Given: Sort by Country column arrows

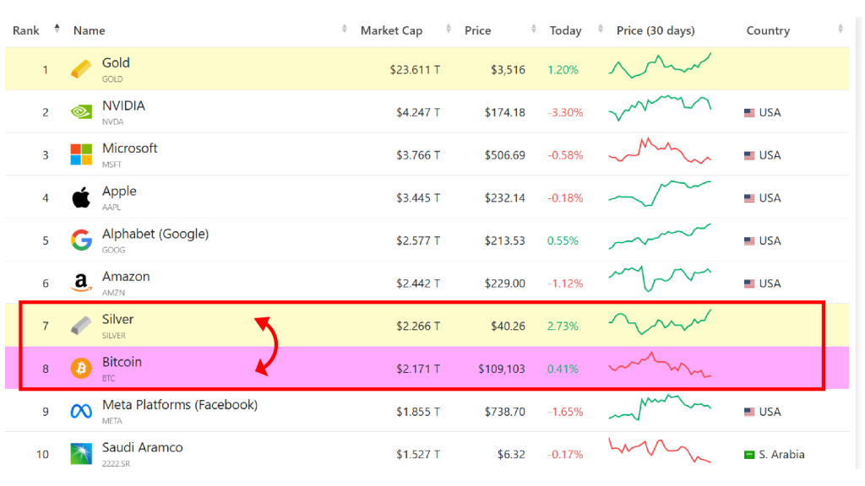Looking at the screenshot, I should (x=841, y=29).
